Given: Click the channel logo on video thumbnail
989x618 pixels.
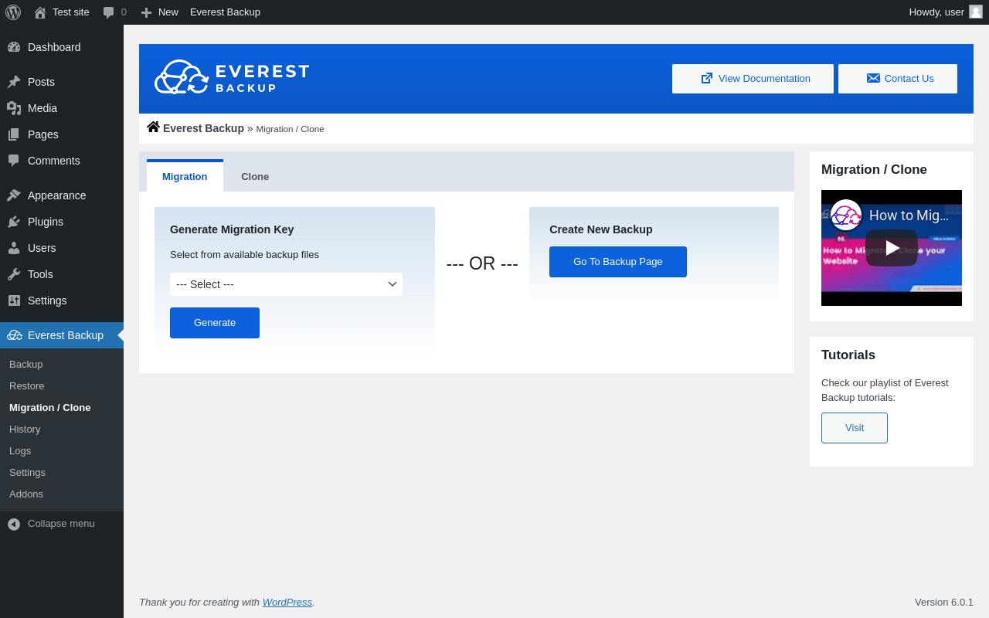Looking at the screenshot, I should click(x=846, y=215).
